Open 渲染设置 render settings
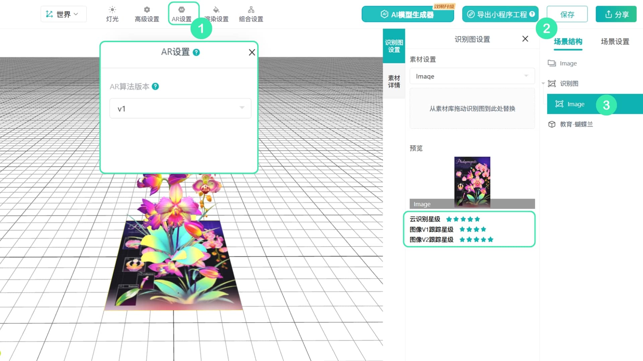The height and width of the screenshot is (361, 643). tap(216, 14)
